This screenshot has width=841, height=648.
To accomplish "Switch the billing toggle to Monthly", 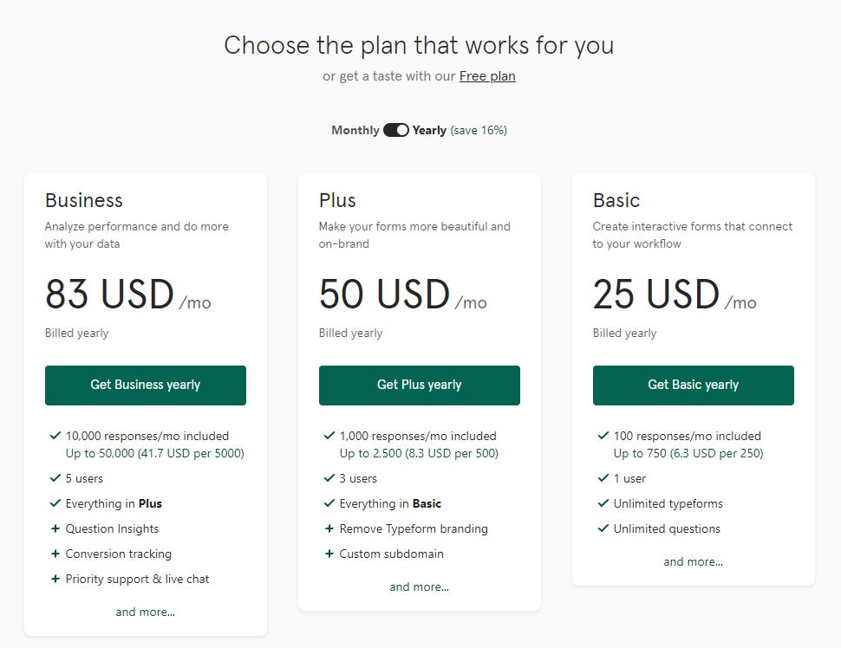I will coord(395,129).
